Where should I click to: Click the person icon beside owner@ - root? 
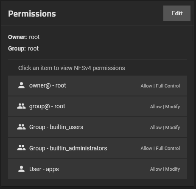click(x=21, y=85)
